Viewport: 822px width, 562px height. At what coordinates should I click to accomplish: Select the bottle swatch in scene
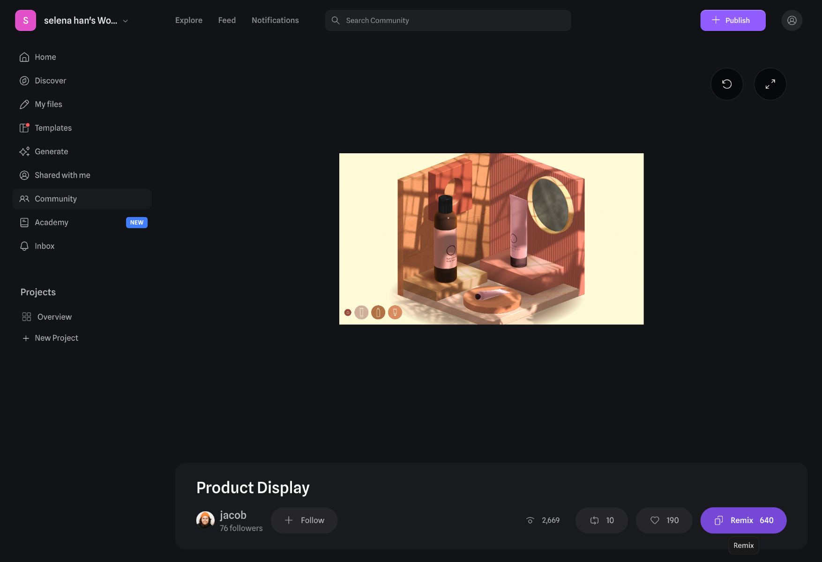378,312
